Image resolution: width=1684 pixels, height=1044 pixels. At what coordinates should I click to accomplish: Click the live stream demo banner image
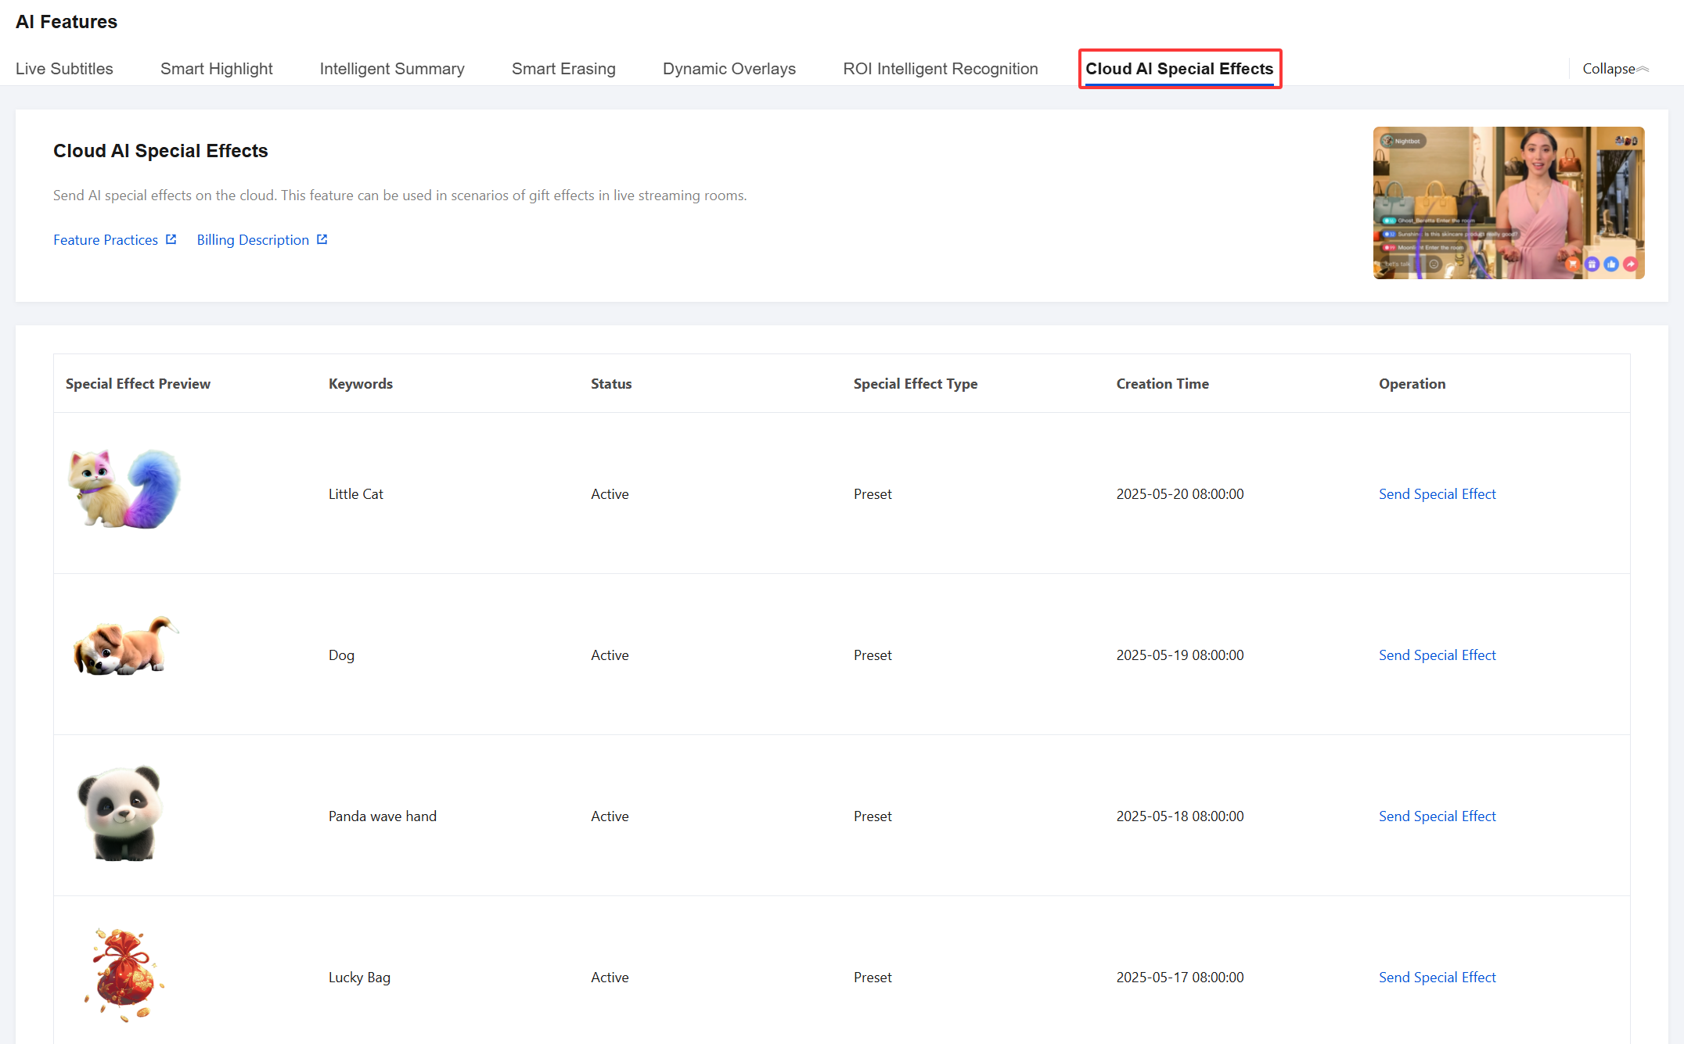1508,203
